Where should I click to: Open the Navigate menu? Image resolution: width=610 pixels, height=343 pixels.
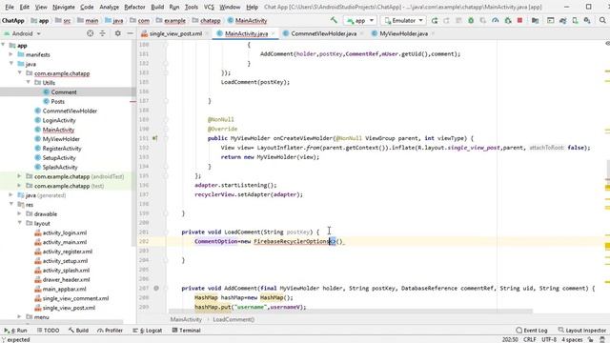pyautogui.click(x=64, y=7)
